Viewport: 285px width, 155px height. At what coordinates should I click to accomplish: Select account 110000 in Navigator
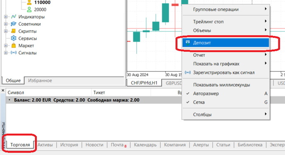pyautogui.click(x=42, y=2)
